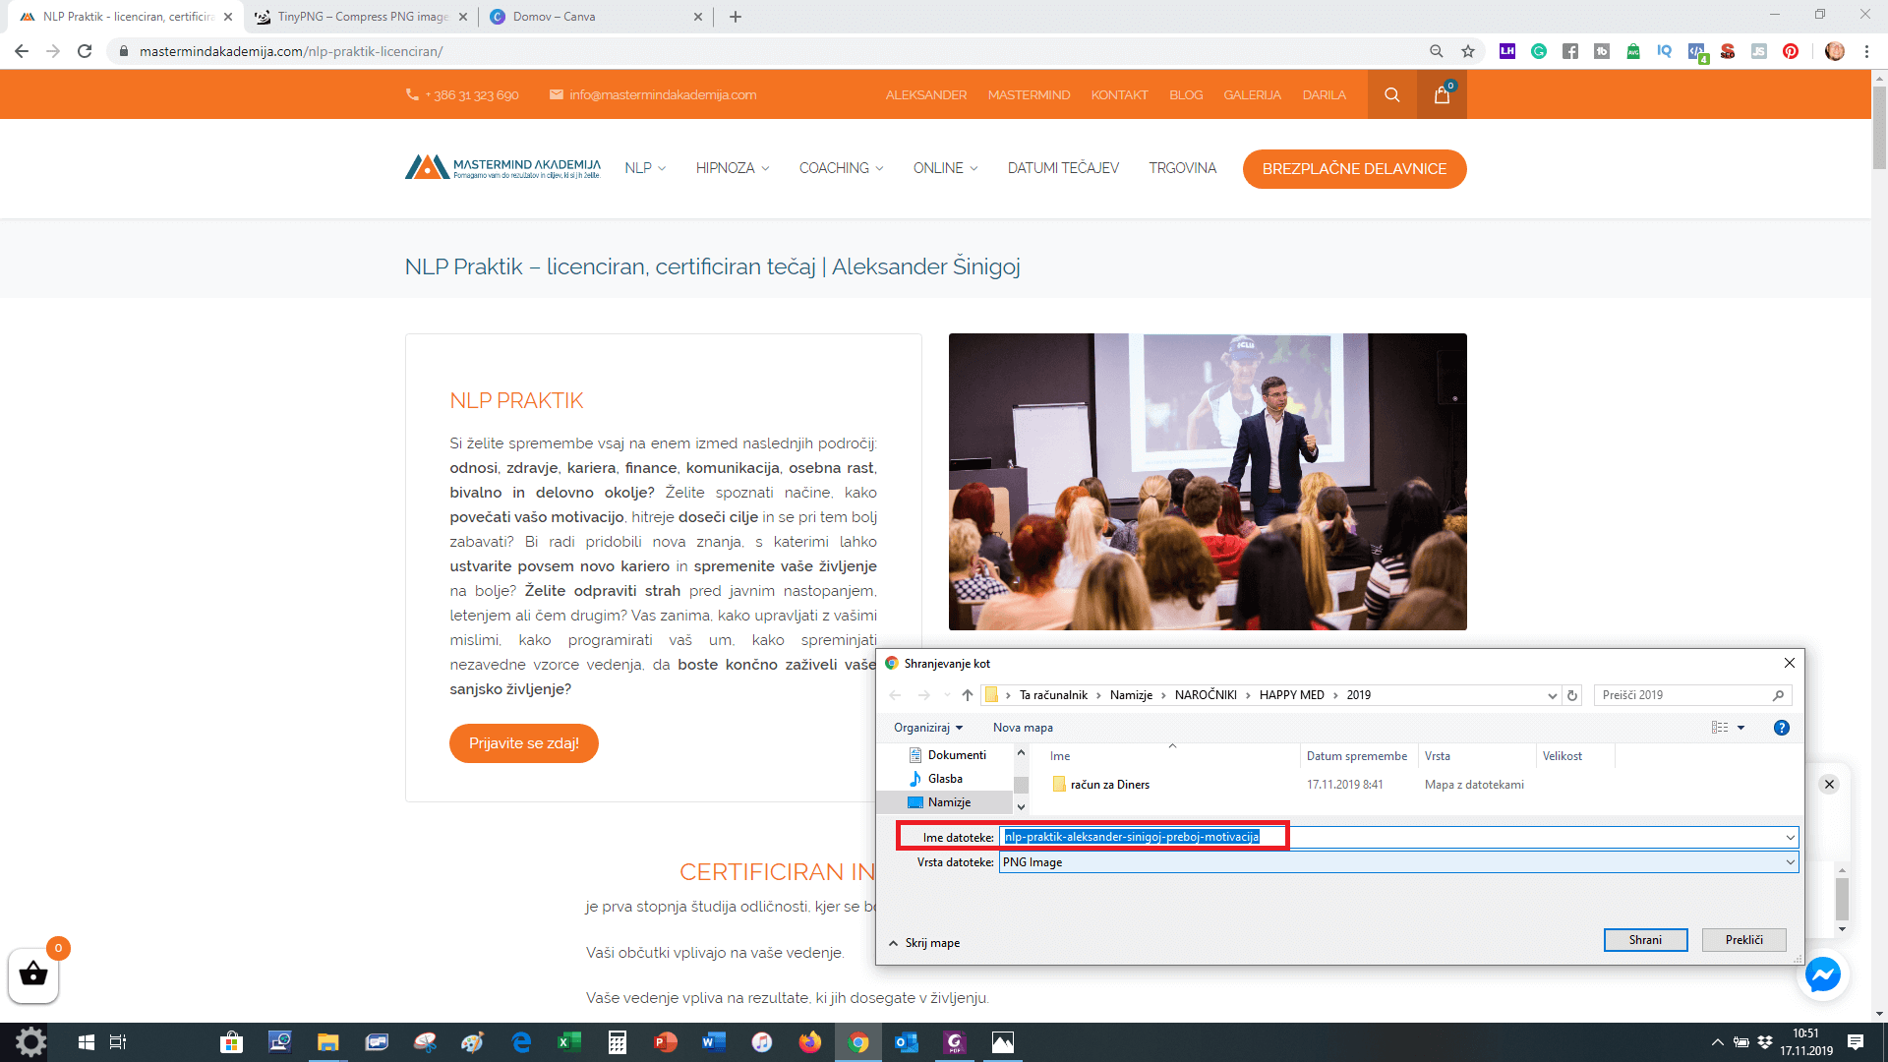Click the Messenger chat bubble icon
Screen dimensions: 1888x1062
[x=1823, y=975]
